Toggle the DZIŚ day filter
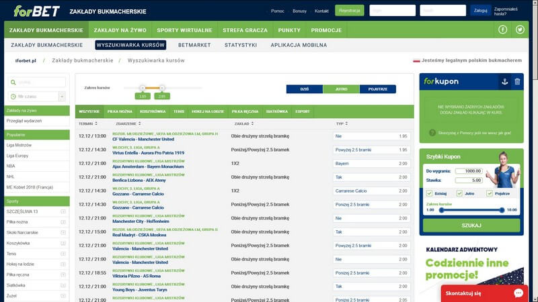 (305, 89)
